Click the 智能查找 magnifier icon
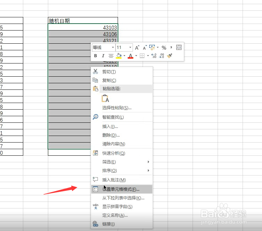262x231 pixels. [95, 117]
